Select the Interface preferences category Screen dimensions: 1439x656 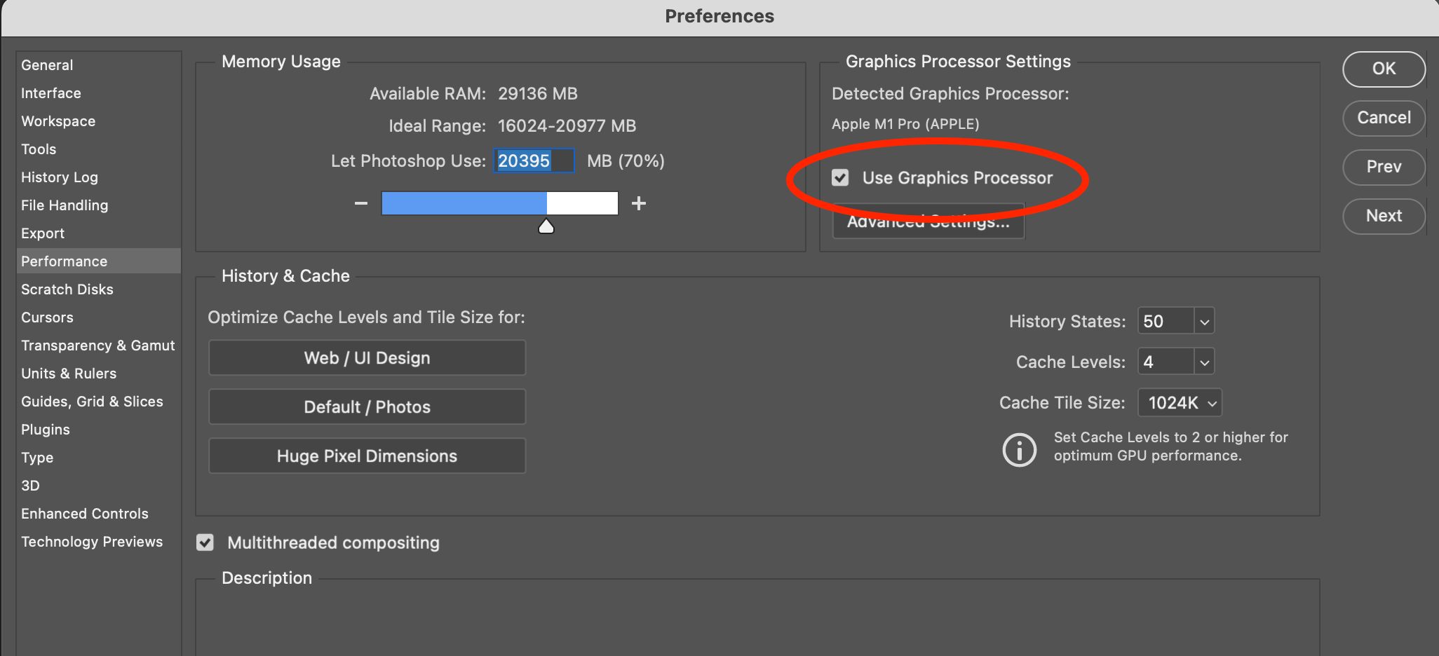coord(51,93)
